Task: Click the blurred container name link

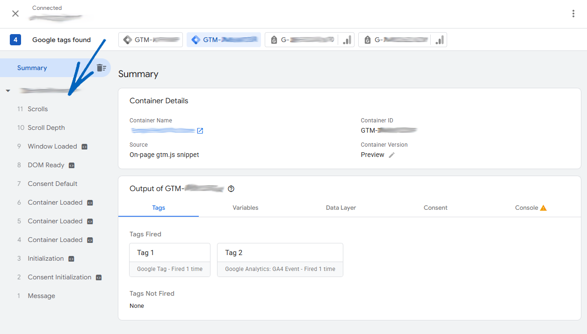Action: (163, 130)
